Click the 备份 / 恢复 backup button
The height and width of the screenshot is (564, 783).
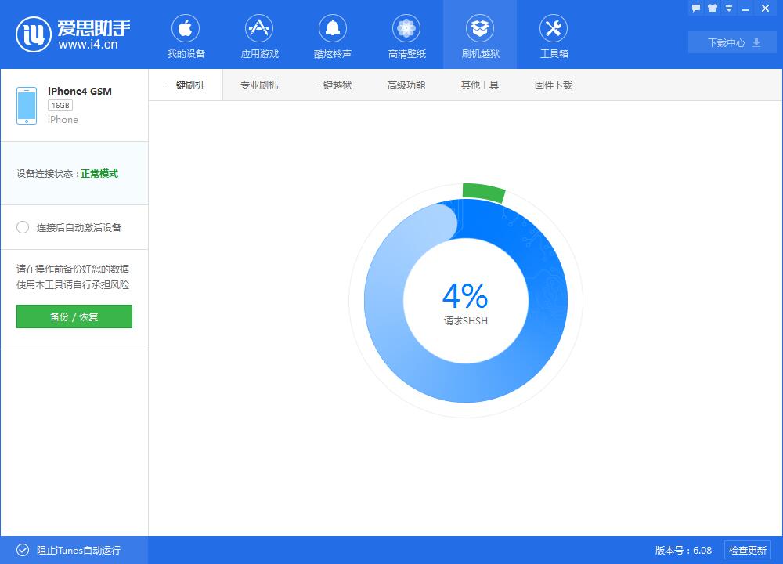point(74,316)
